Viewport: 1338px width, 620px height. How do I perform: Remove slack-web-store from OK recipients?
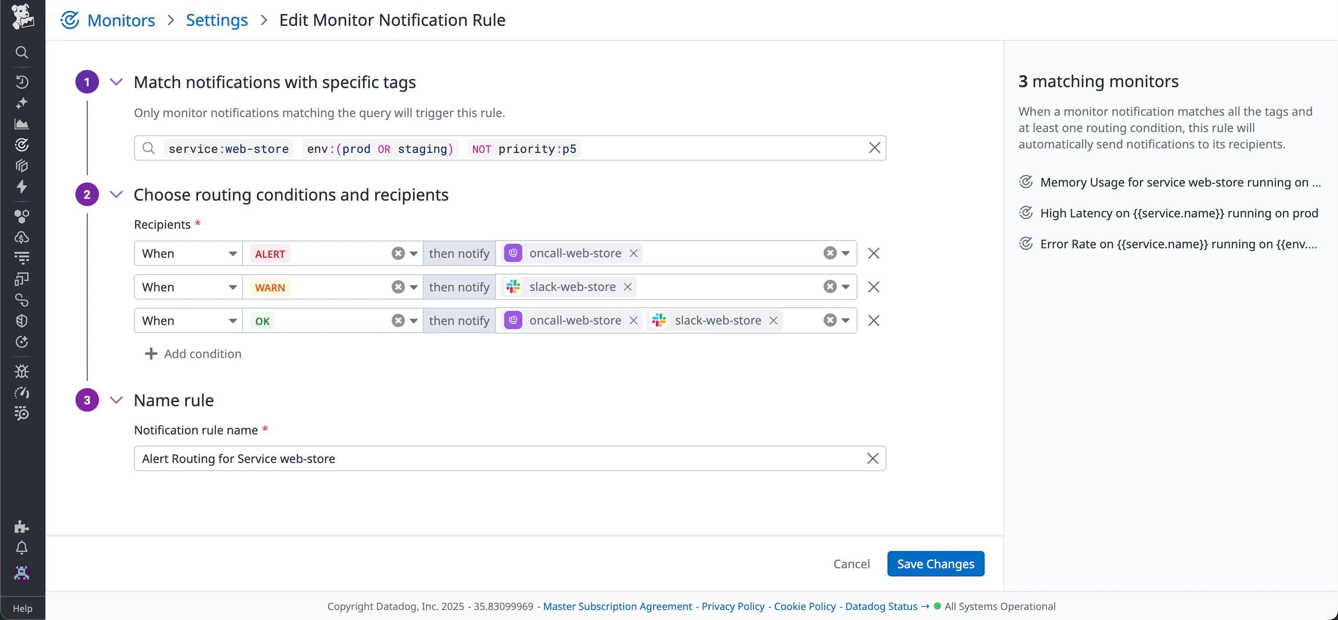pyautogui.click(x=773, y=320)
